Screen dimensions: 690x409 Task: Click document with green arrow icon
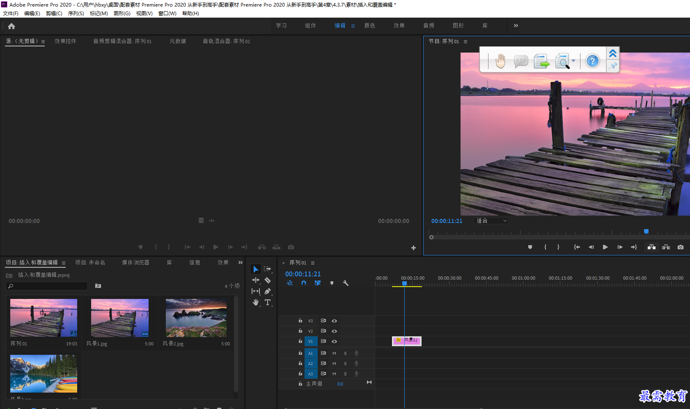541,62
